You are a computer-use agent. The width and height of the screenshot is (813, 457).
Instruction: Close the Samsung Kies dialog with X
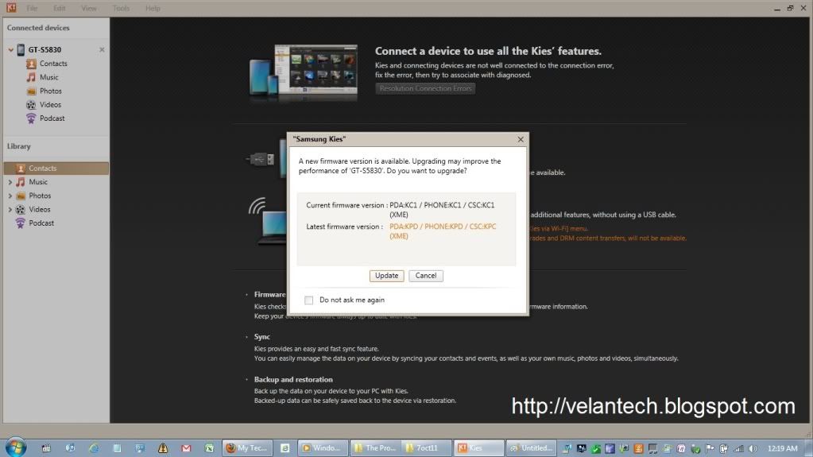point(521,139)
